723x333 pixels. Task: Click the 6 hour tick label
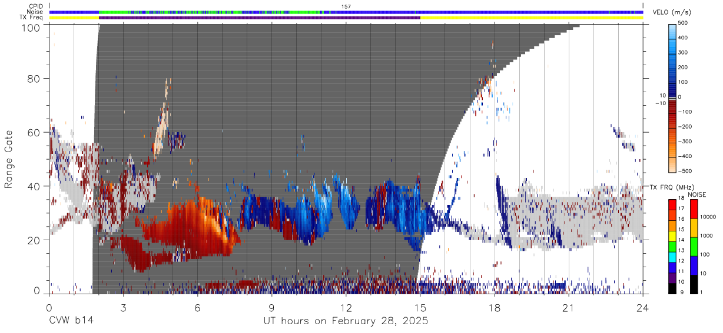[x=197, y=307]
